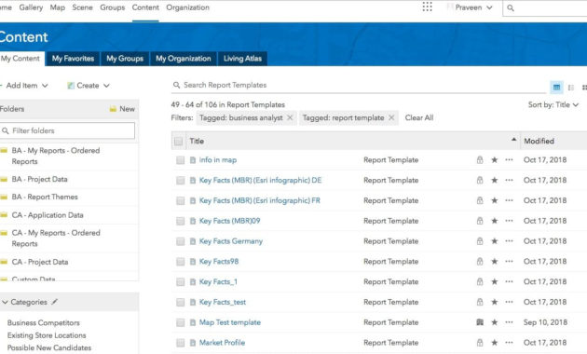Open more options for info in map
The image size is (587, 354).
tap(509, 160)
